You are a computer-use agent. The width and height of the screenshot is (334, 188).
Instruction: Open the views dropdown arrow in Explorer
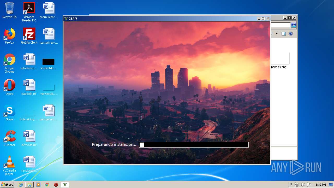(x=277, y=34)
